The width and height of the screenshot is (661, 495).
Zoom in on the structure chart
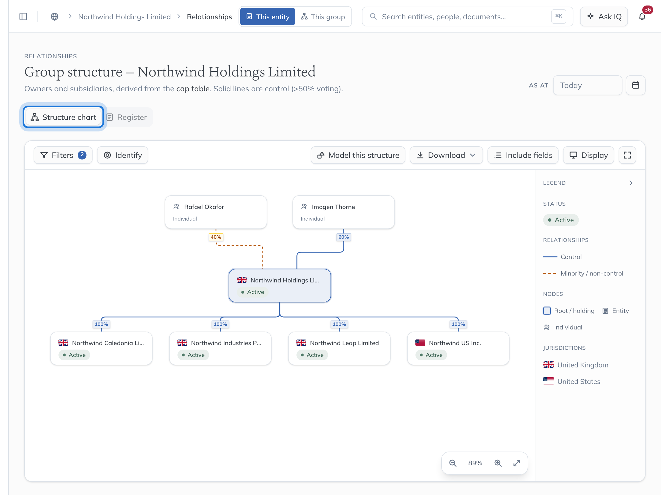tap(498, 463)
